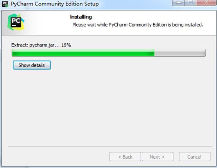Image resolution: width=217 pixels, height=168 pixels.
Task: Click the 'PyCharm Community Edition Setup' window title
Action: pyautogui.click(x=55, y=4)
